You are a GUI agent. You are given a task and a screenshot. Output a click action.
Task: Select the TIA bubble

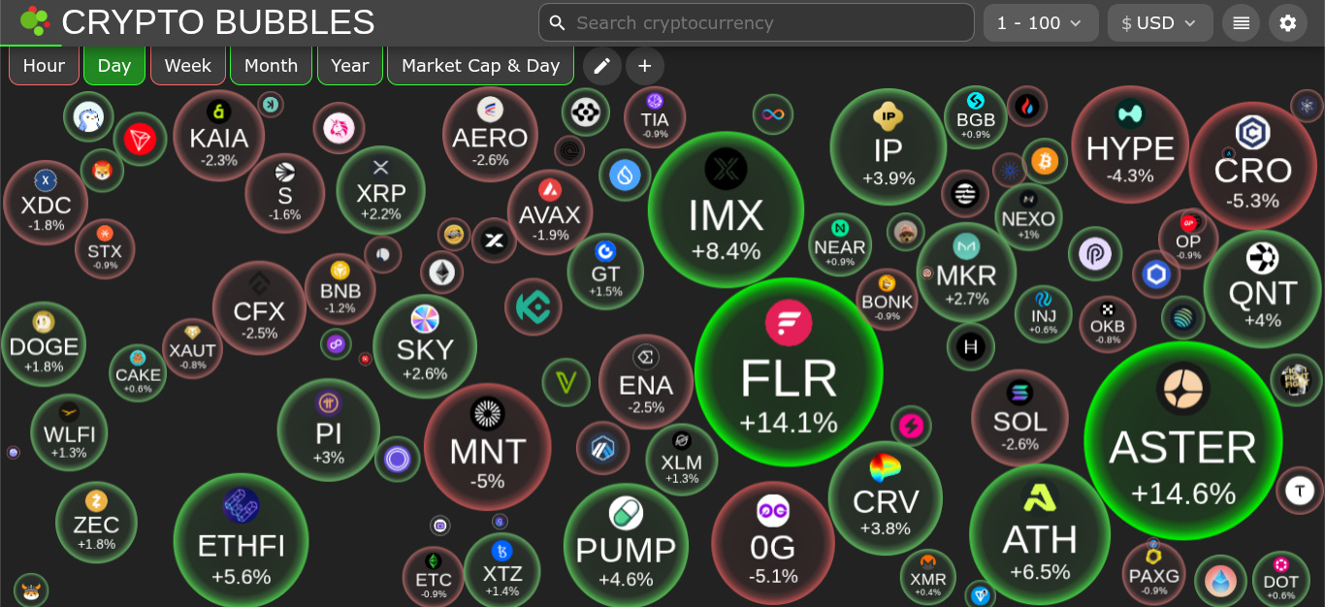(655, 117)
